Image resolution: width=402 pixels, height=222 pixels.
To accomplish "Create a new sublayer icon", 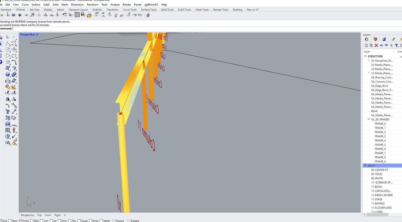I will click(x=371, y=45).
